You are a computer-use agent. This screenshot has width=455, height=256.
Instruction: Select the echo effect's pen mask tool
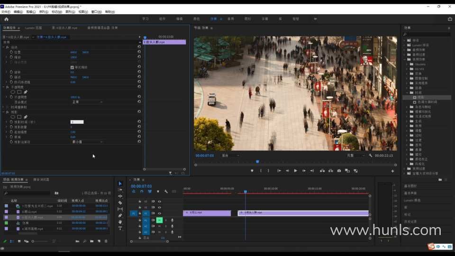(x=26, y=117)
